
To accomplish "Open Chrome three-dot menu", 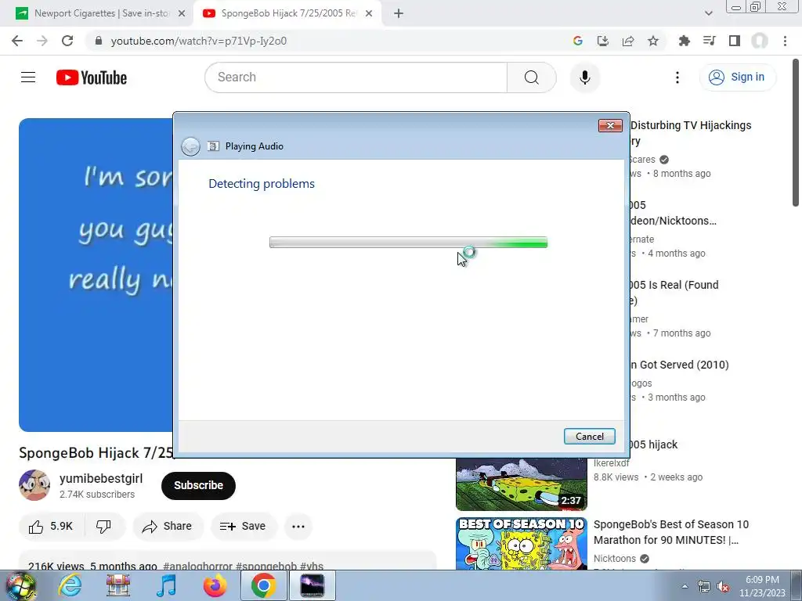I will 785,41.
